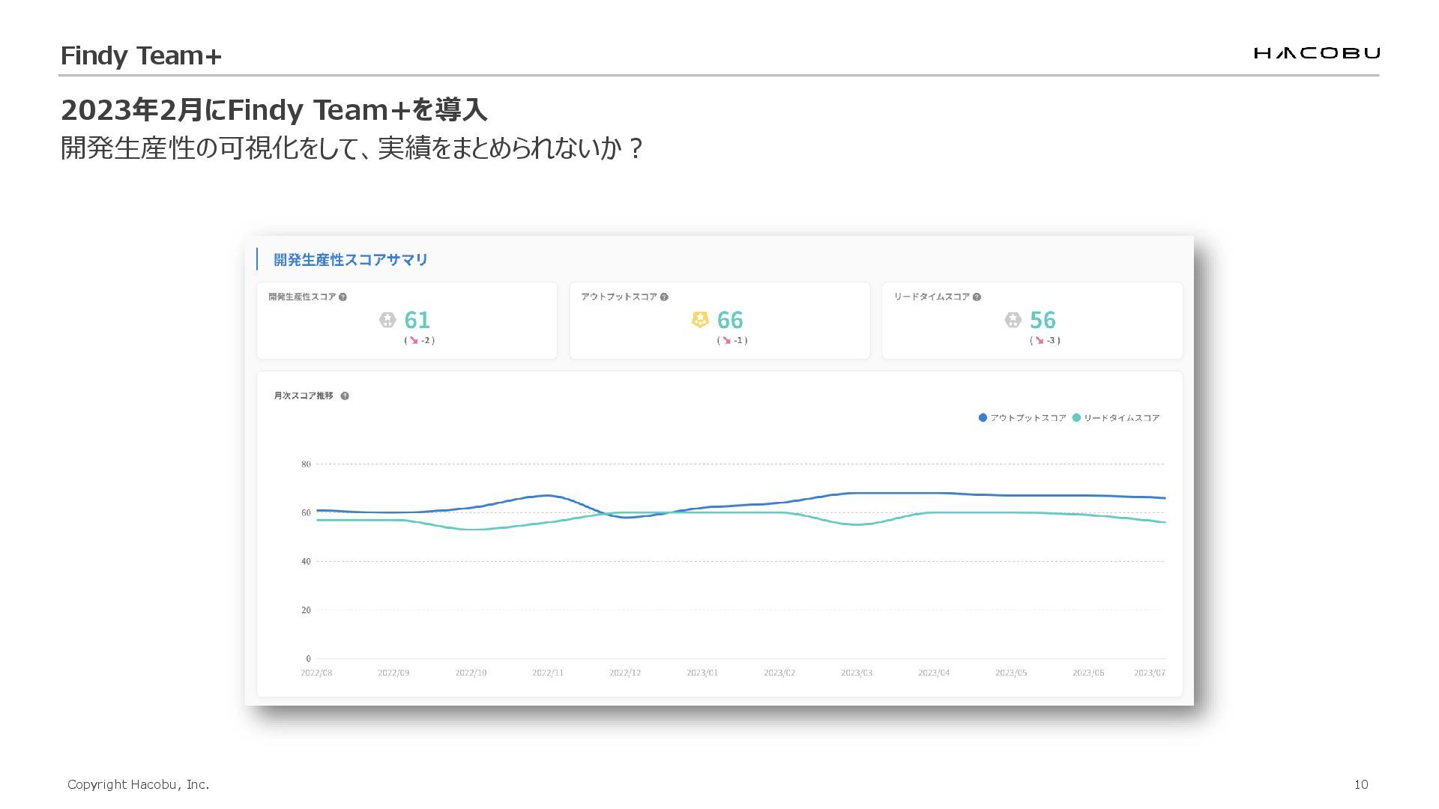Click help icon beside 月次スコア推移
The image size is (1439, 809).
345,396
